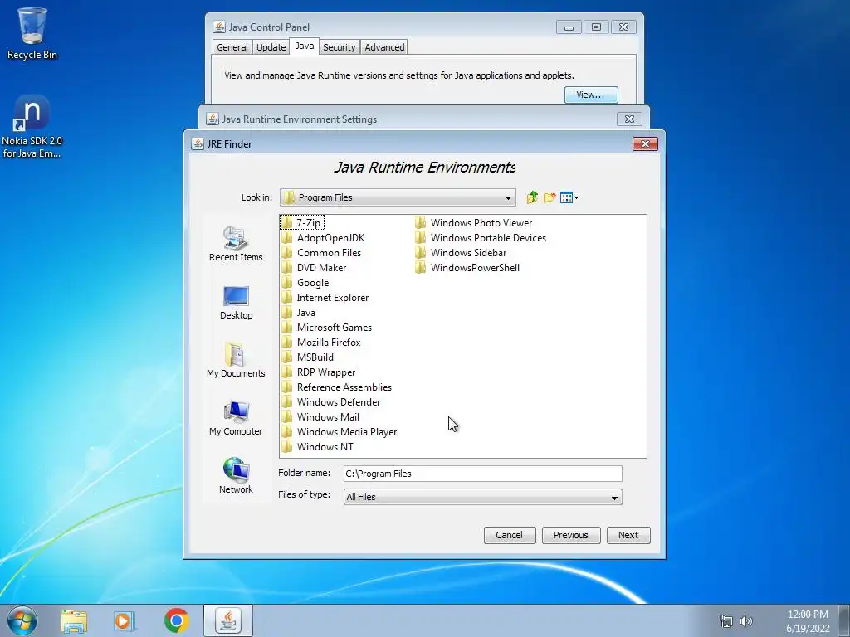Click network icon in system tray

pos(725,620)
